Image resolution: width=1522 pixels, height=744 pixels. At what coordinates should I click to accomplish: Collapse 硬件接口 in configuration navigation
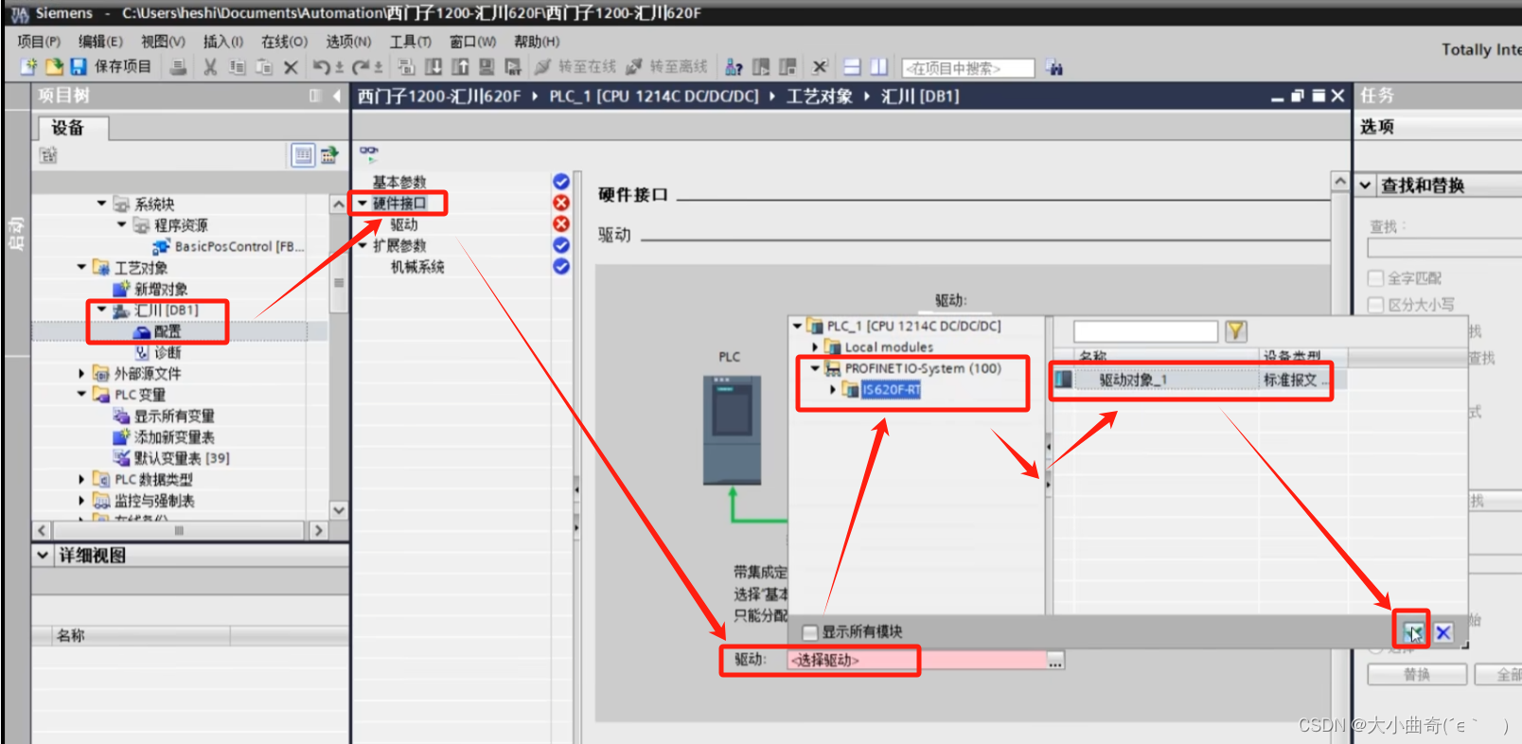point(363,204)
